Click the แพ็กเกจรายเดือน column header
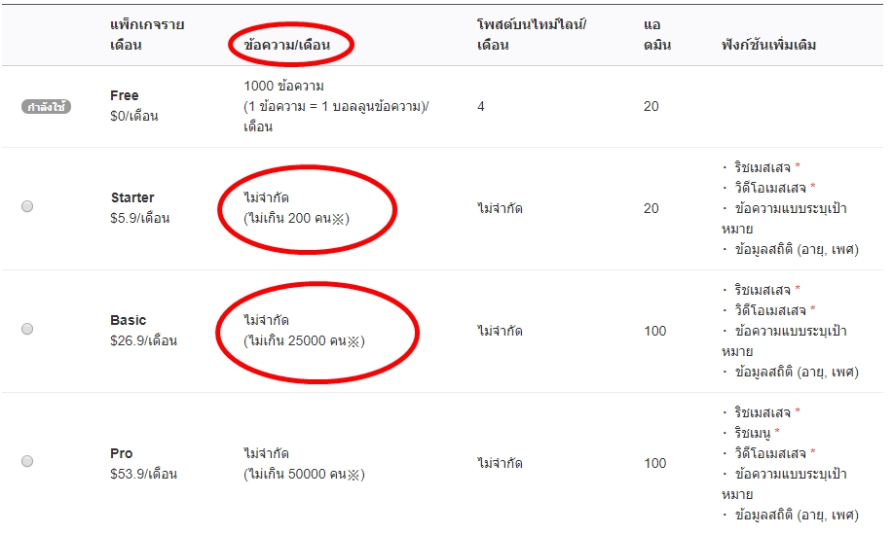Image resolution: width=893 pixels, height=534 pixels. click(x=147, y=34)
